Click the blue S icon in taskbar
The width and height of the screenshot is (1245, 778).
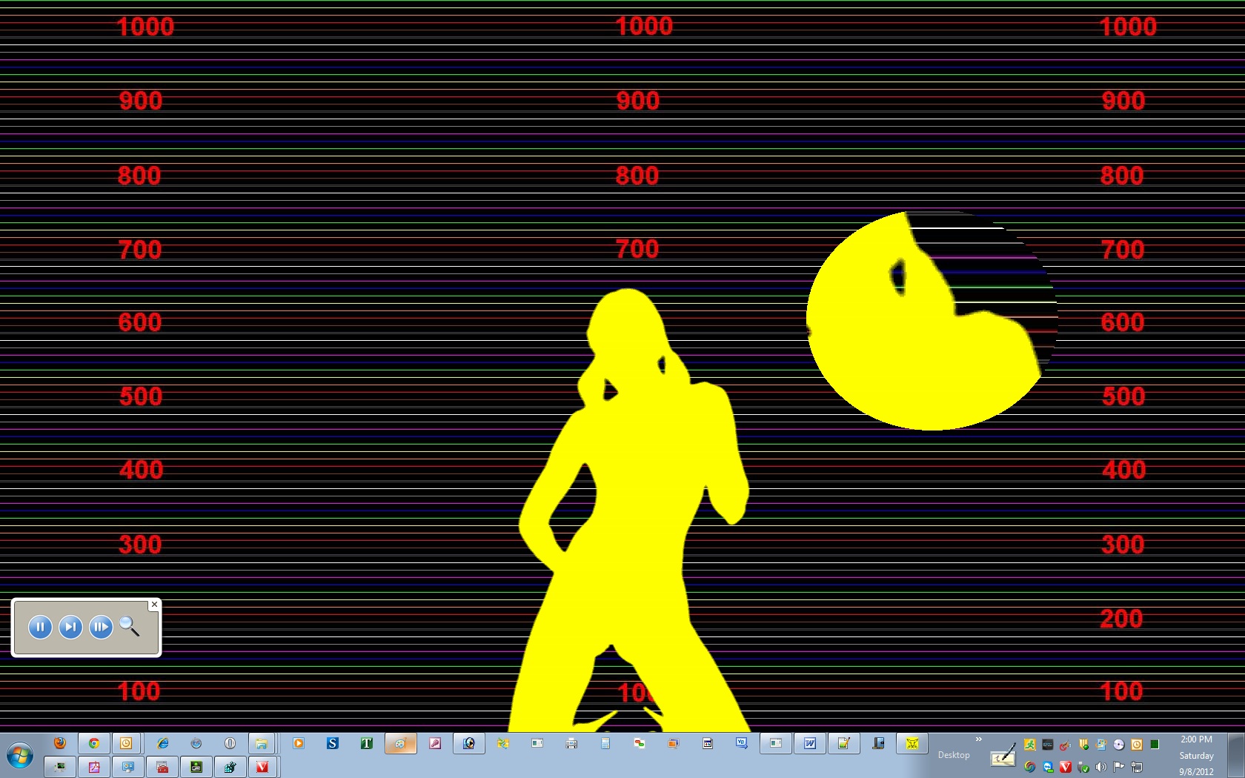click(x=333, y=743)
